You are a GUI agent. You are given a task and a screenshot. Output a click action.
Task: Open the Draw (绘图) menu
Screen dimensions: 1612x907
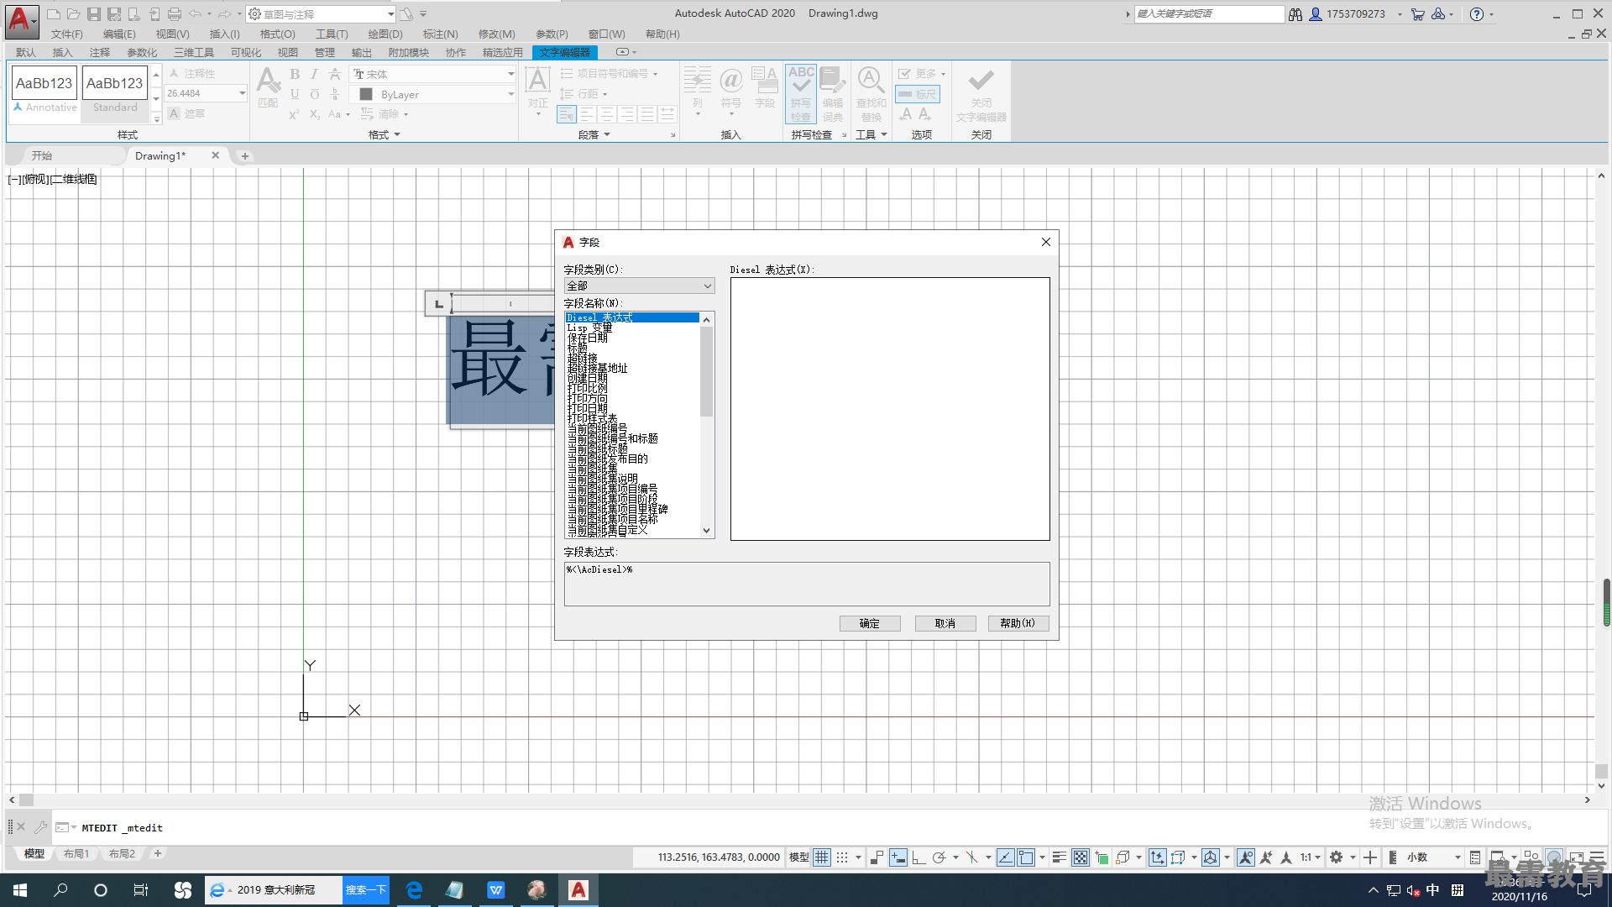pyautogui.click(x=385, y=34)
